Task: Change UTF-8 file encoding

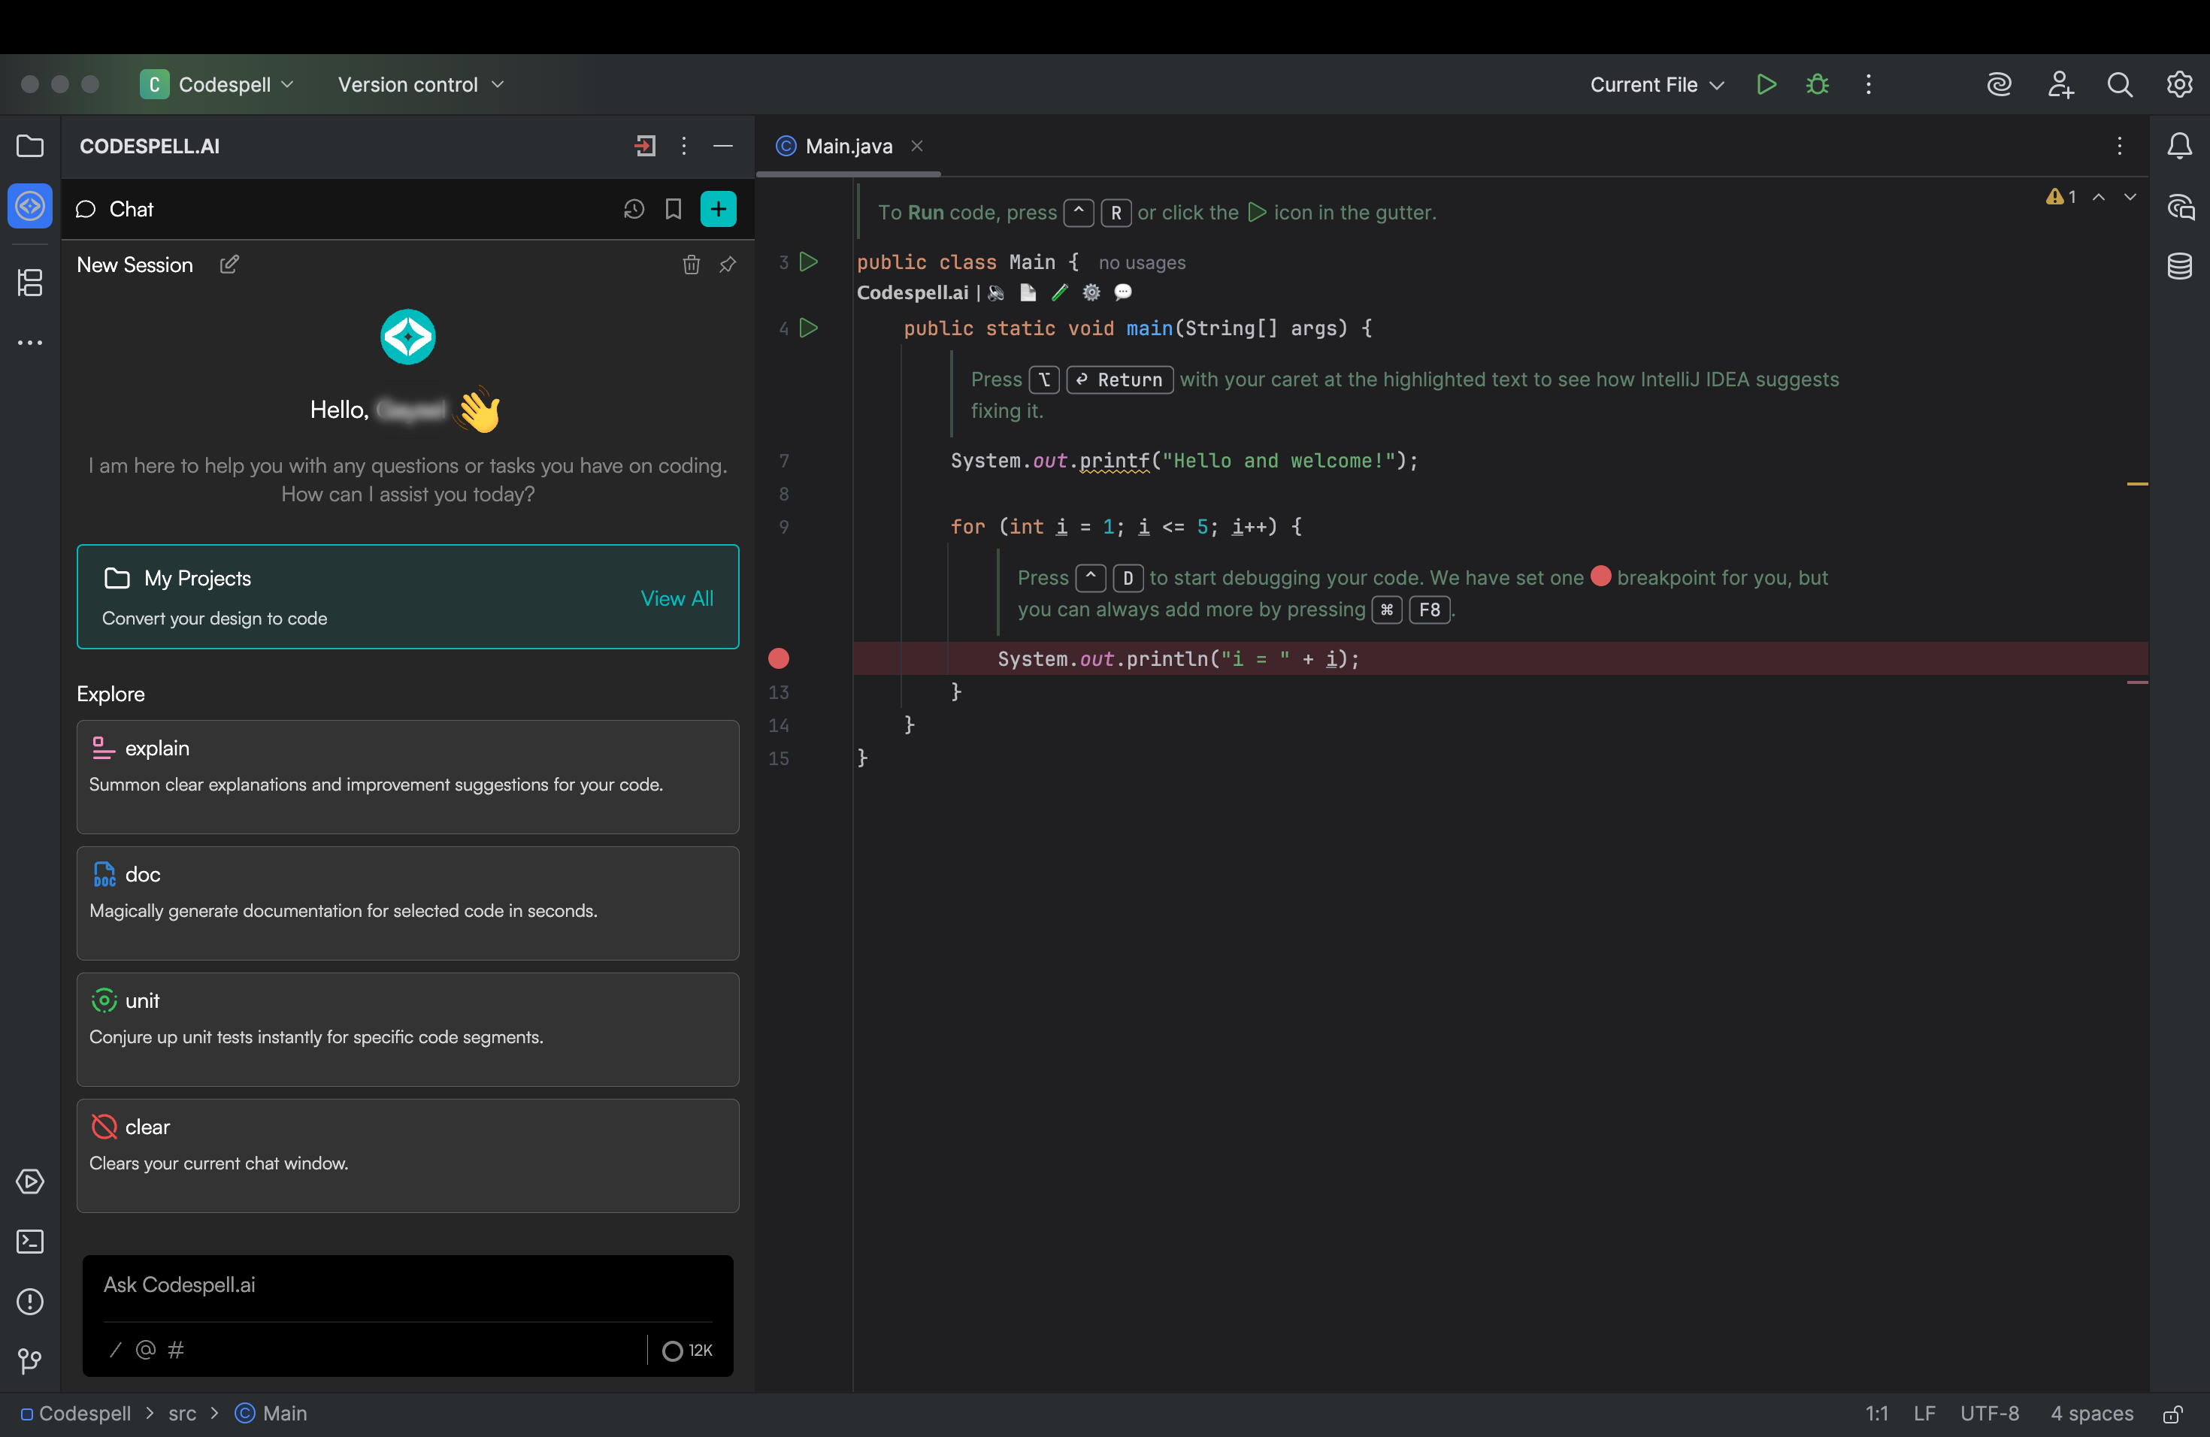Action: click(x=1989, y=1414)
